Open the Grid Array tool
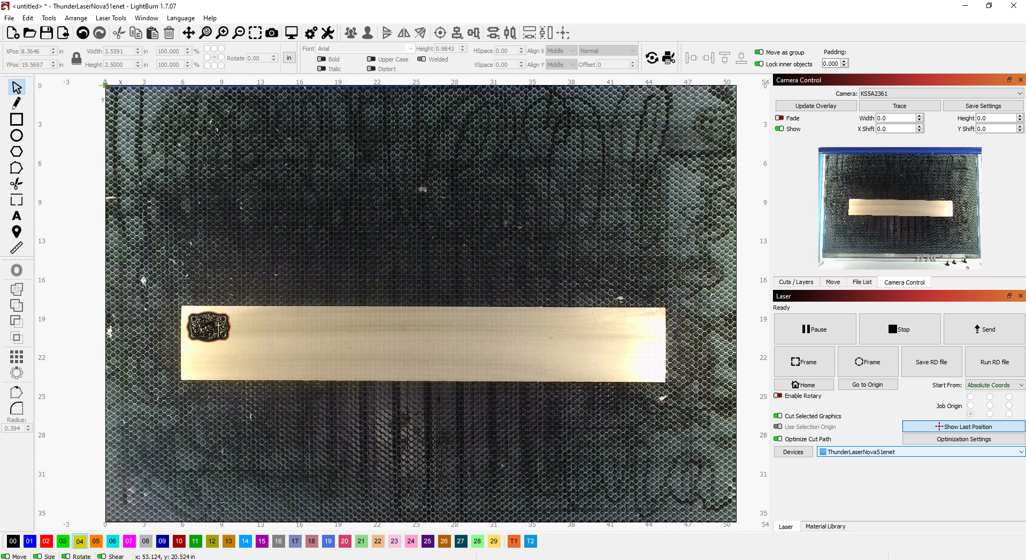The width and height of the screenshot is (1026, 560). pos(17,356)
